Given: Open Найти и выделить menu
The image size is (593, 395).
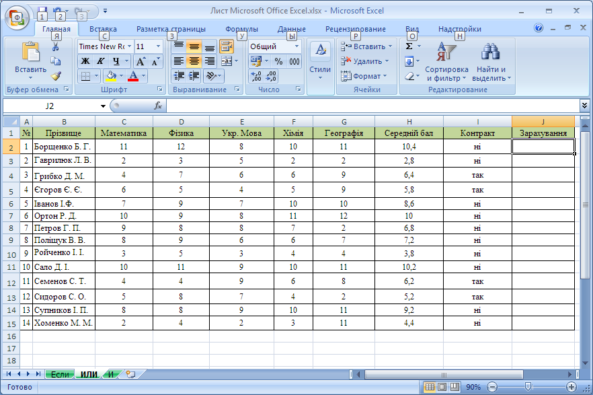Looking at the screenshot, I should 491,61.
